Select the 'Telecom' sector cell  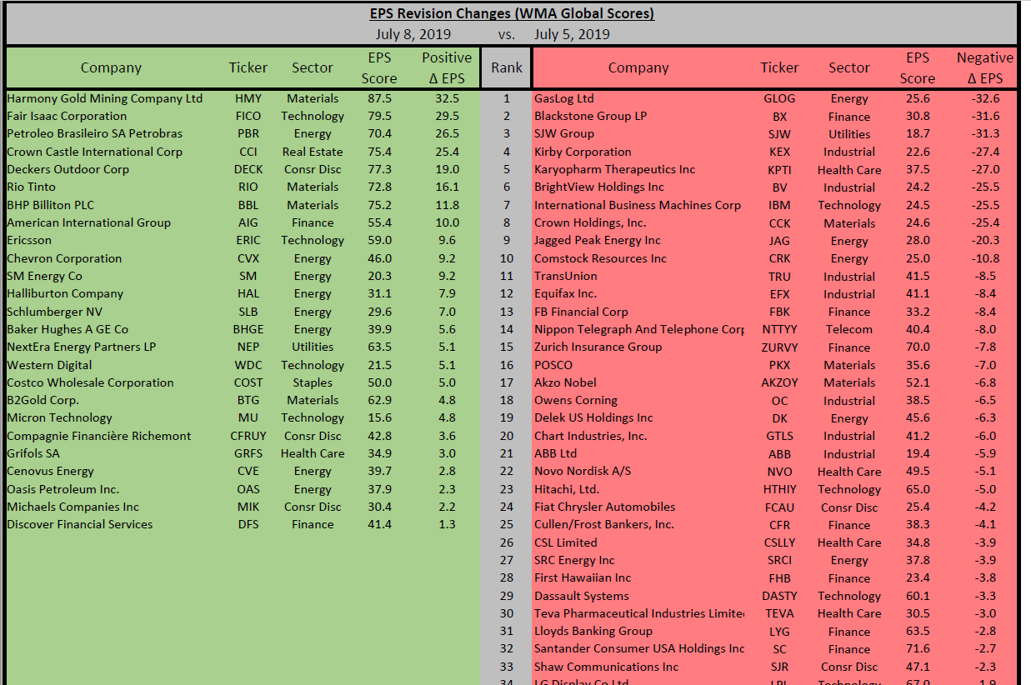[849, 329]
